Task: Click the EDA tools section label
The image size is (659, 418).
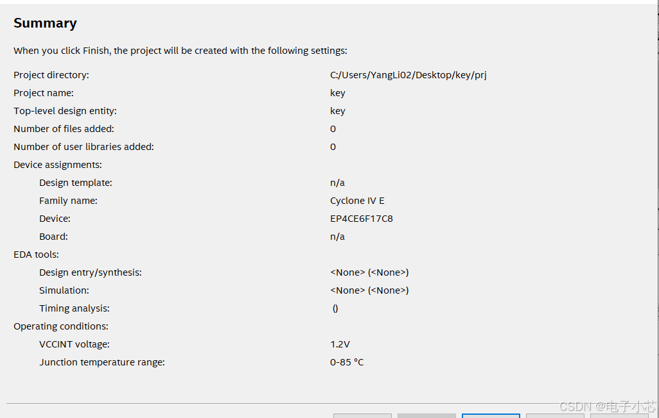Action: (x=36, y=255)
